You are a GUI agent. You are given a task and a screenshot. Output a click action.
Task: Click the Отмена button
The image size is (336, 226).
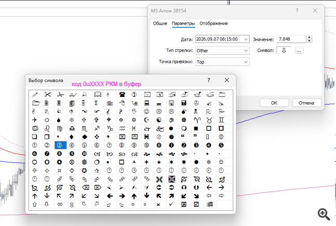coord(306,103)
